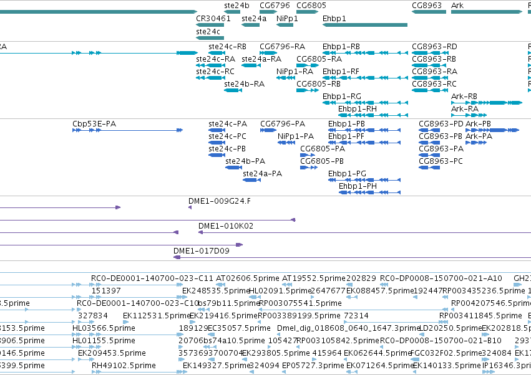
Task: Click EST HL03566.5prime
Action: (104, 328)
